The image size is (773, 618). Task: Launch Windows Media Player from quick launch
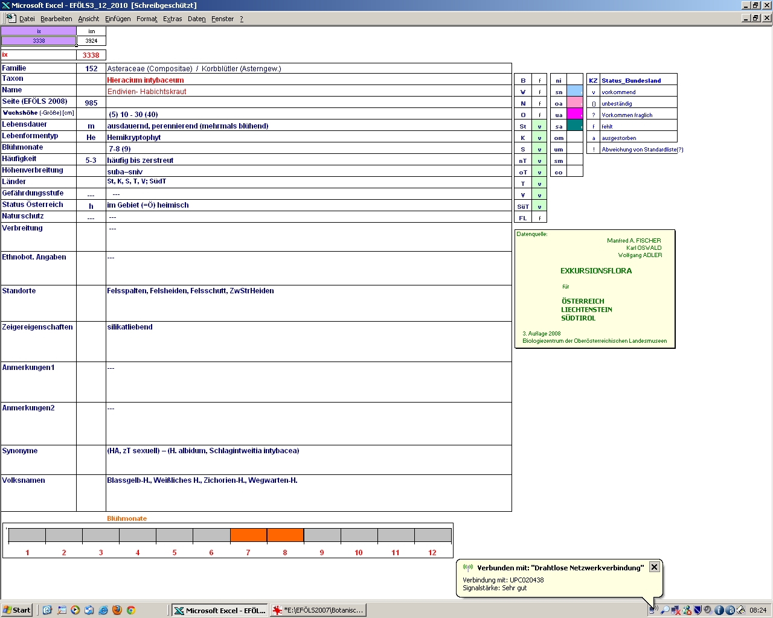click(x=75, y=610)
